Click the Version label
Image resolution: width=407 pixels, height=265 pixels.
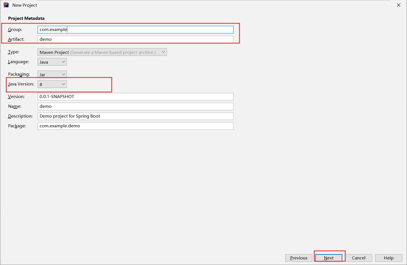tap(16, 97)
